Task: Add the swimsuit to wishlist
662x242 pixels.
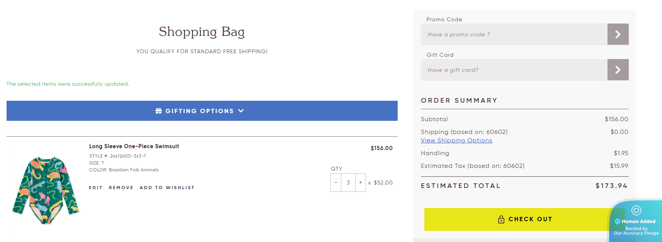Action: [x=167, y=188]
